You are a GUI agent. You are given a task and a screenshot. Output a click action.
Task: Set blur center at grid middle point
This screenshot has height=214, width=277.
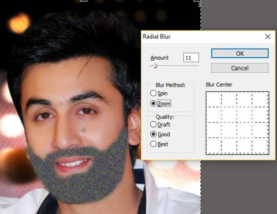pyautogui.click(x=237, y=122)
